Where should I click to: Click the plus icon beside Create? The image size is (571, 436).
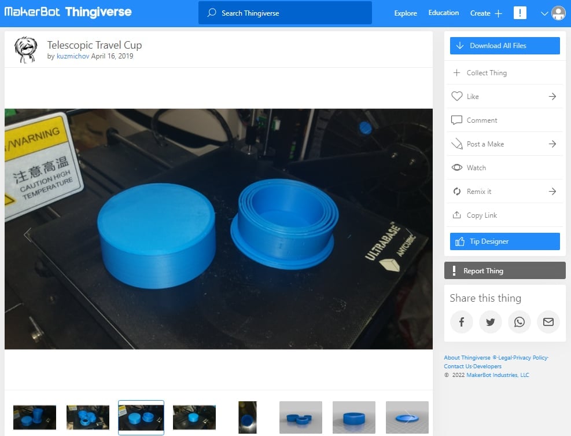498,13
